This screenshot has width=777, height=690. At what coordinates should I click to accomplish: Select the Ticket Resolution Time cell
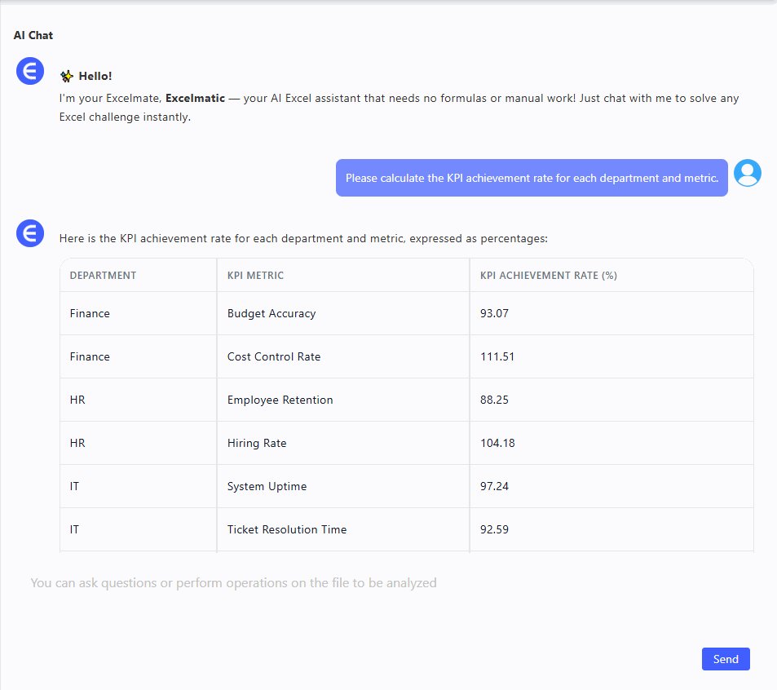tap(287, 529)
